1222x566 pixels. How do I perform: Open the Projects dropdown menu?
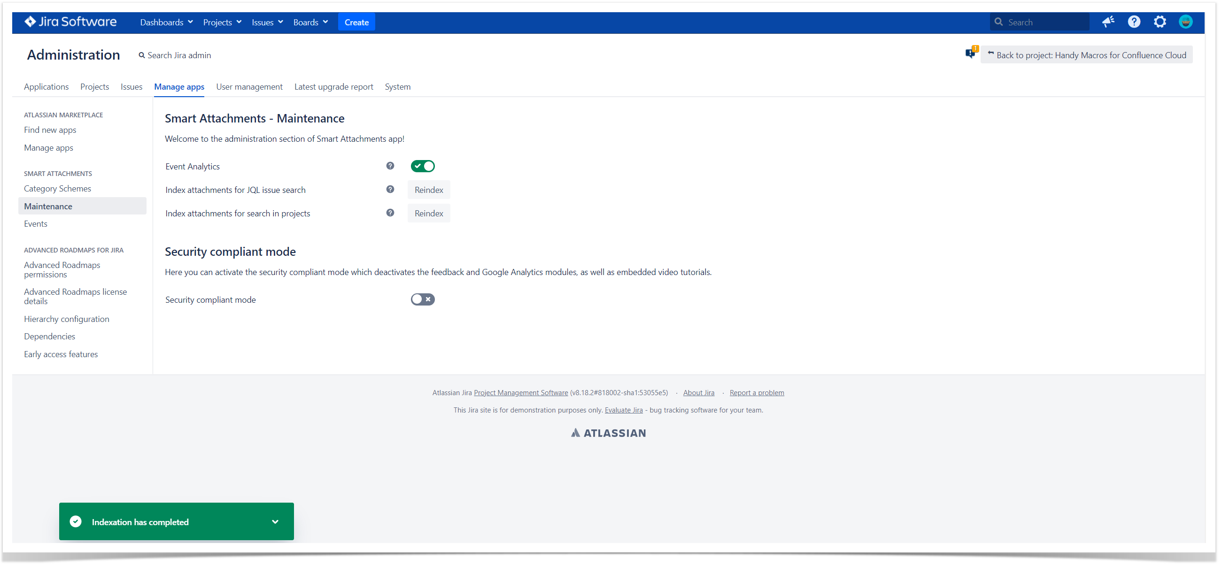pos(222,22)
